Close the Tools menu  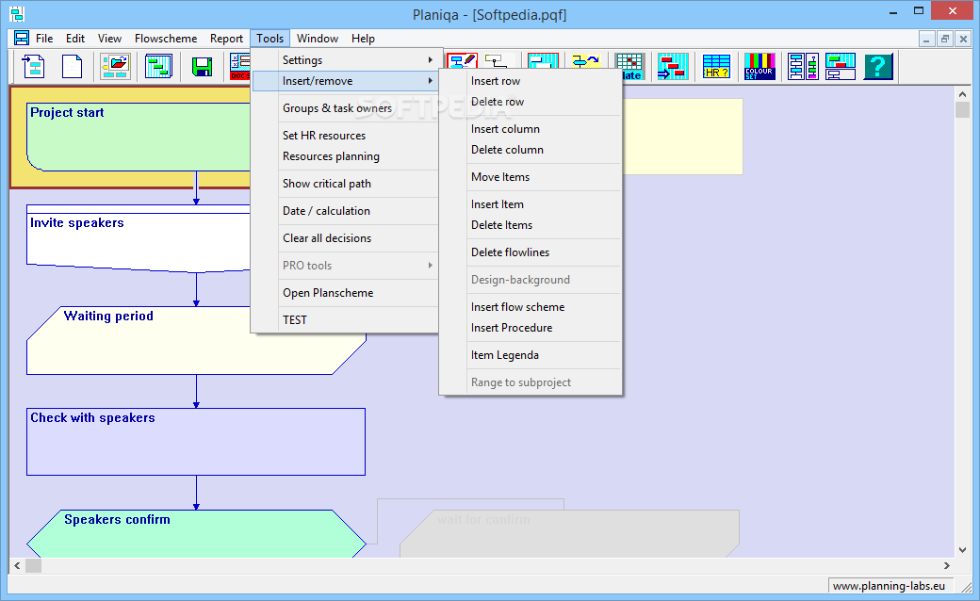pos(270,38)
